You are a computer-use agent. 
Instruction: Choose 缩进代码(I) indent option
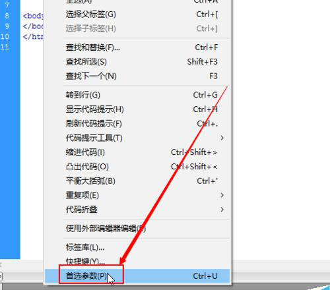coord(137,152)
